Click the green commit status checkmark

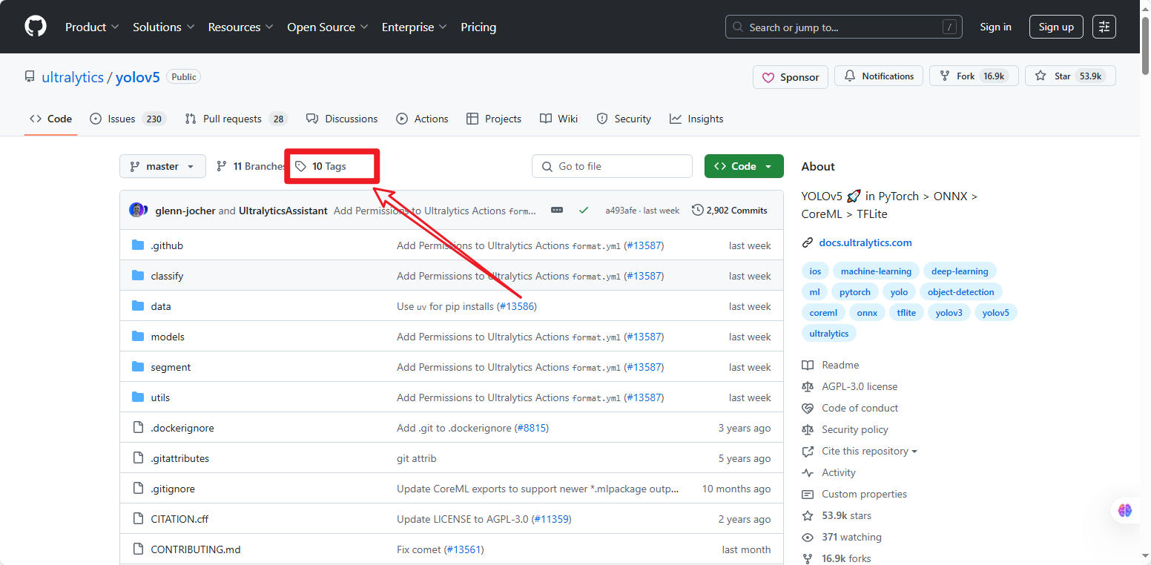pos(584,210)
